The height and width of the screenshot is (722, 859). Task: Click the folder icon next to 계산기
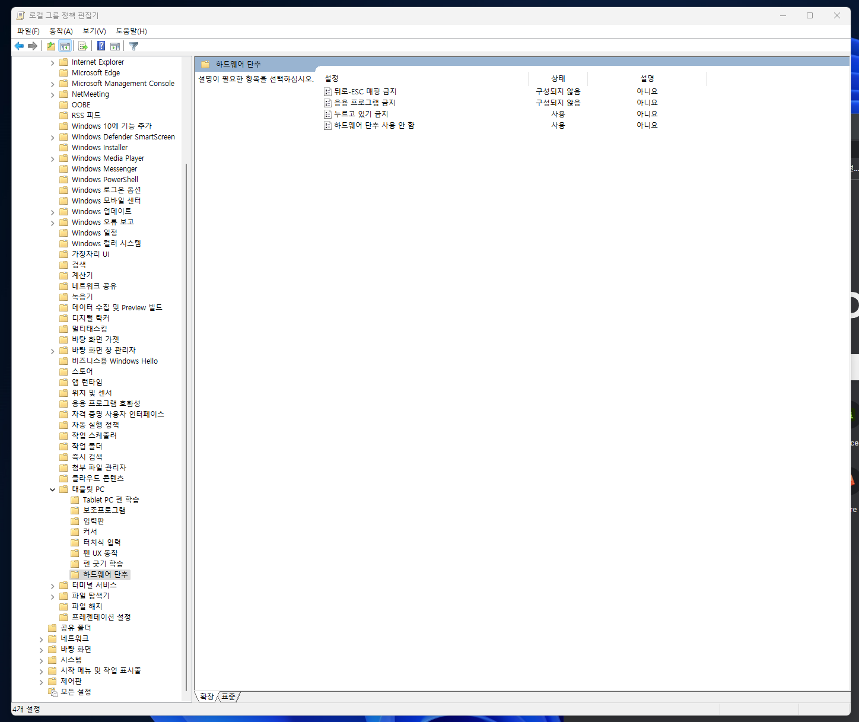pyautogui.click(x=63, y=275)
